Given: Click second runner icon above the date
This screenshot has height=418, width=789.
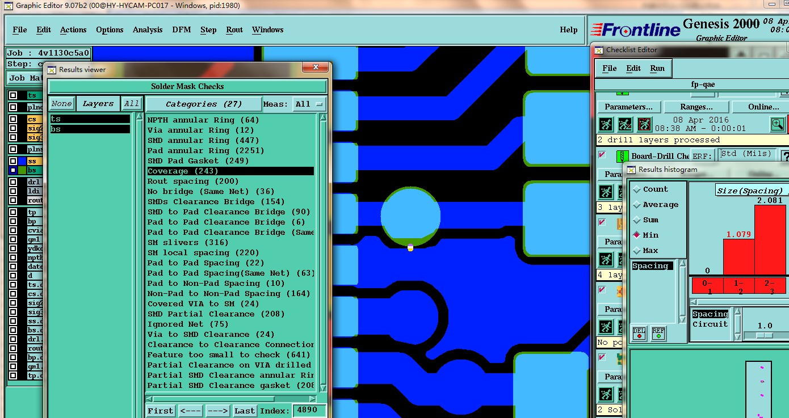Looking at the screenshot, I should click(625, 124).
